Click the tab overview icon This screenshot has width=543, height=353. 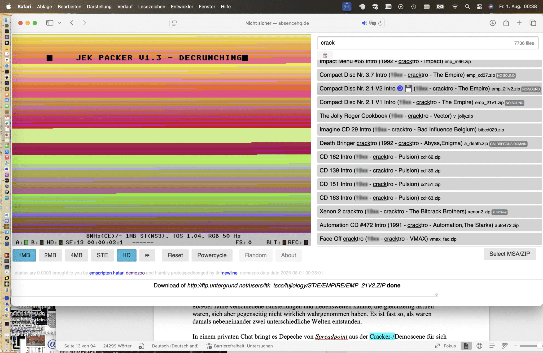[x=533, y=23]
